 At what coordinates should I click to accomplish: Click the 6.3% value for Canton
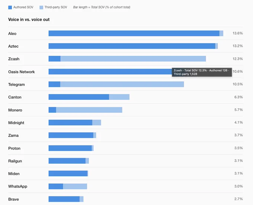click(x=238, y=97)
